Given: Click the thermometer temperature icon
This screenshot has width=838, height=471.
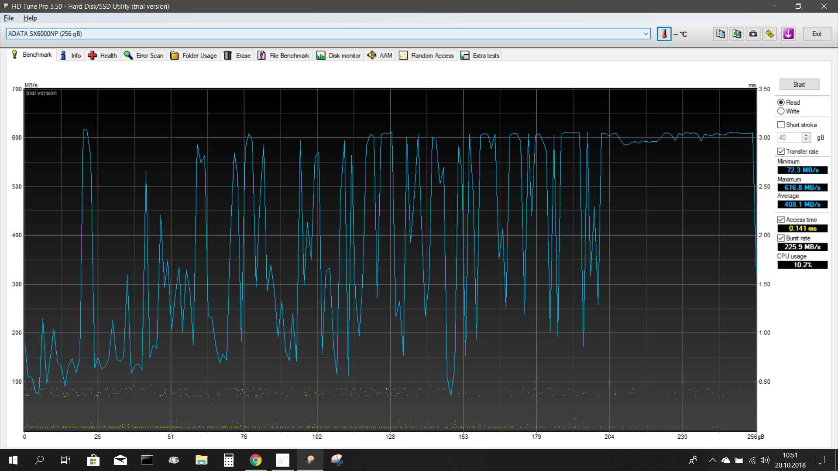Looking at the screenshot, I should click(664, 34).
